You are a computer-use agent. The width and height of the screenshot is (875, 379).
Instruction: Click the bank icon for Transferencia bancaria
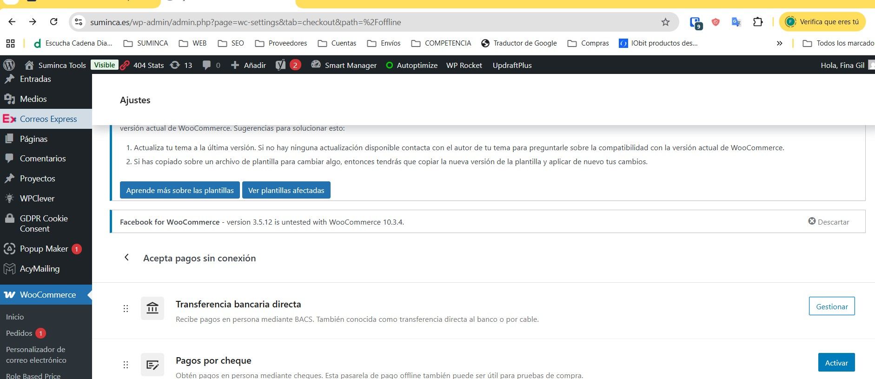tap(152, 308)
